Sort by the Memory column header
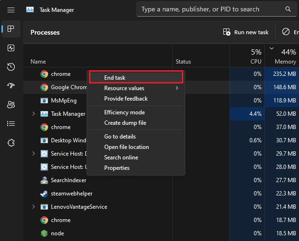 point(285,62)
